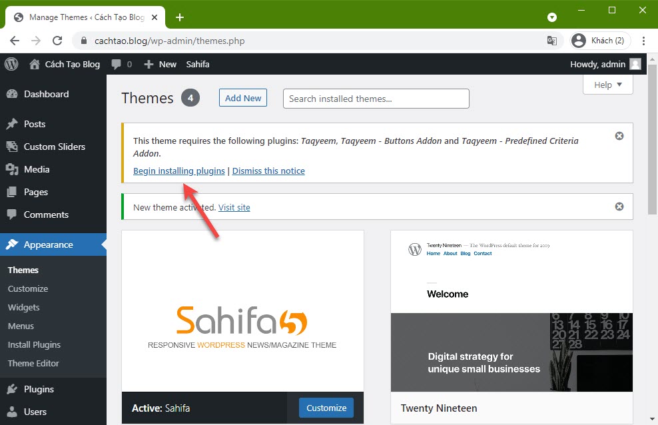Open Widgets submenu item
Image resolution: width=658 pixels, height=425 pixels.
tap(23, 307)
